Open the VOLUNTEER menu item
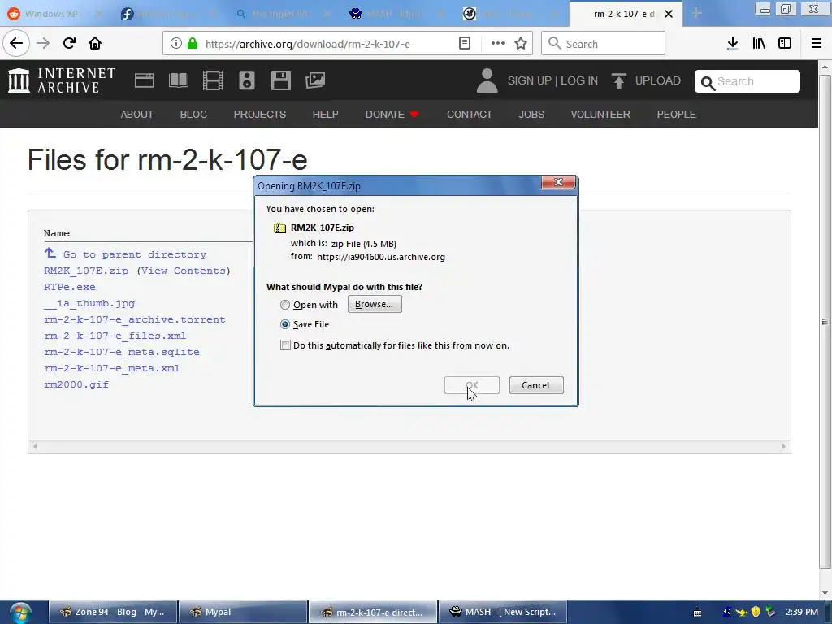This screenshot has width=832, height=624. click(600, 114)
